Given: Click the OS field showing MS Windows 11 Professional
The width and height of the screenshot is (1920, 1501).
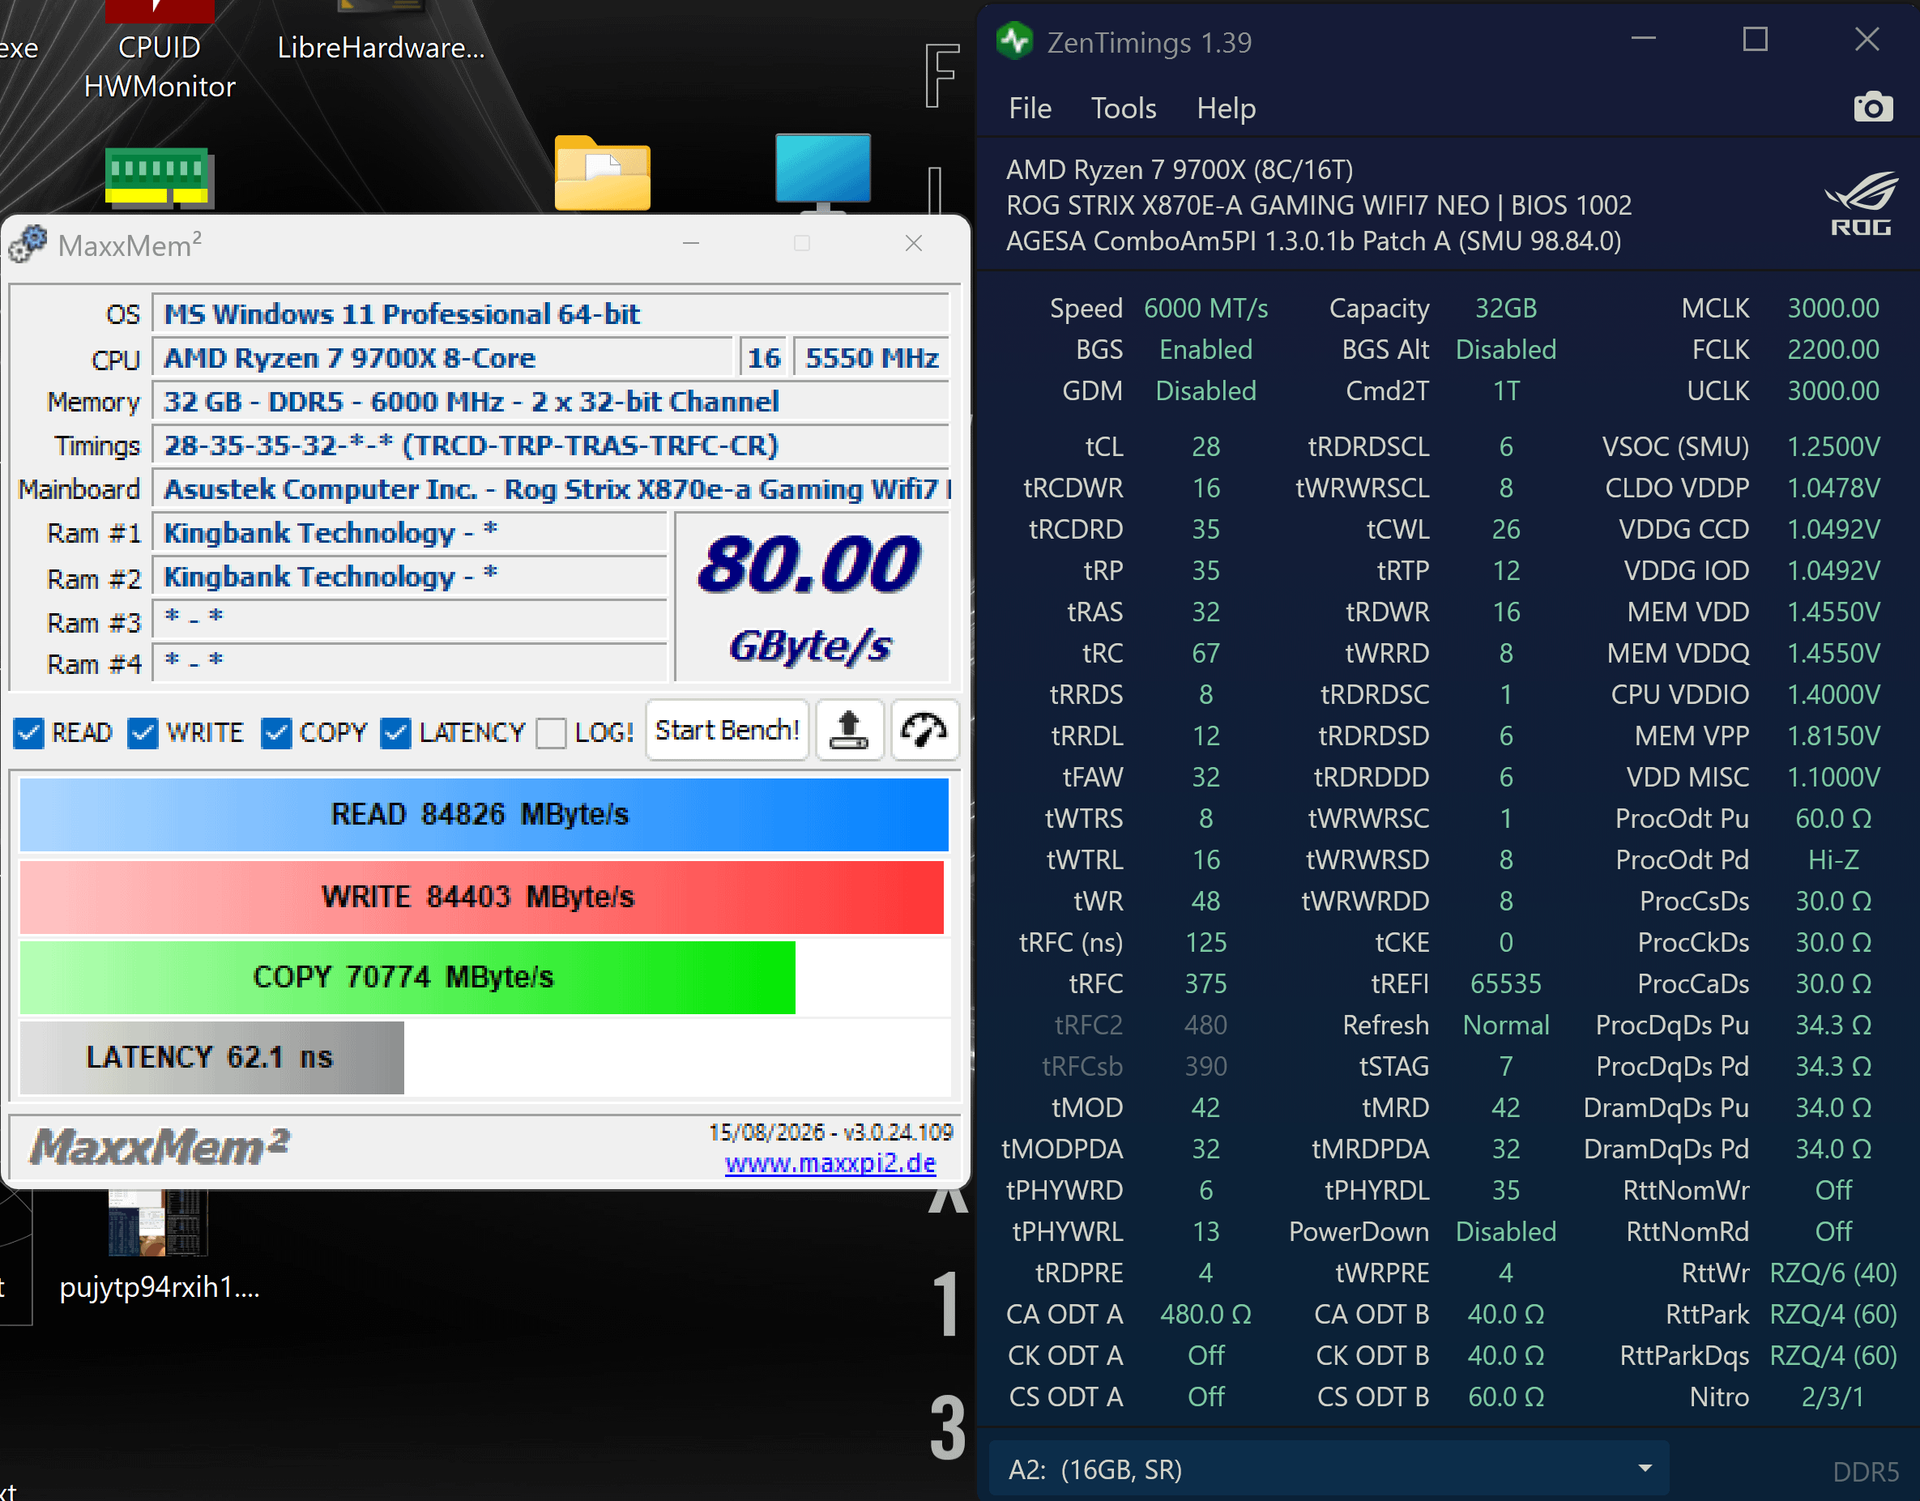Looking at the screenshot, I should coord(550,313).
